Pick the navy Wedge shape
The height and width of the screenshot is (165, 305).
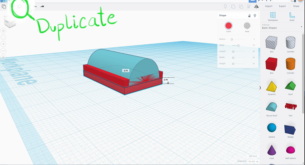pyautogui.click(x=290, y=130)
